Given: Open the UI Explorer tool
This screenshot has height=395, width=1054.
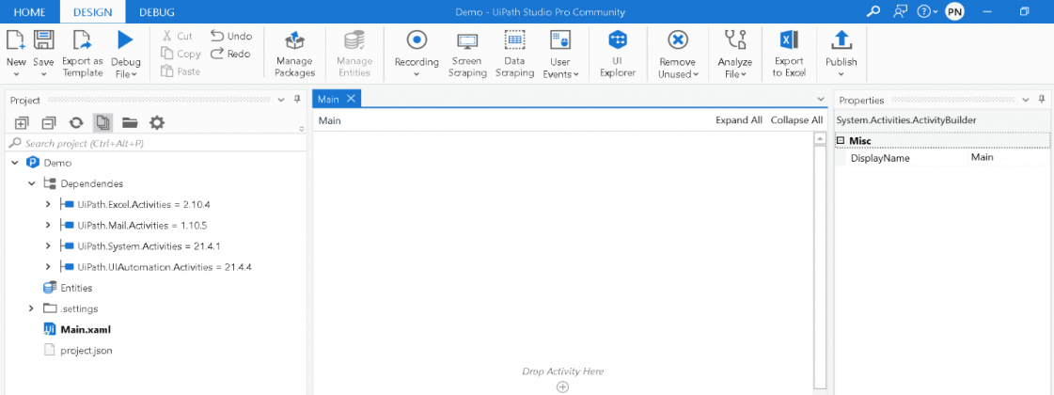Looking at the screenshot, I should (617, 53).
